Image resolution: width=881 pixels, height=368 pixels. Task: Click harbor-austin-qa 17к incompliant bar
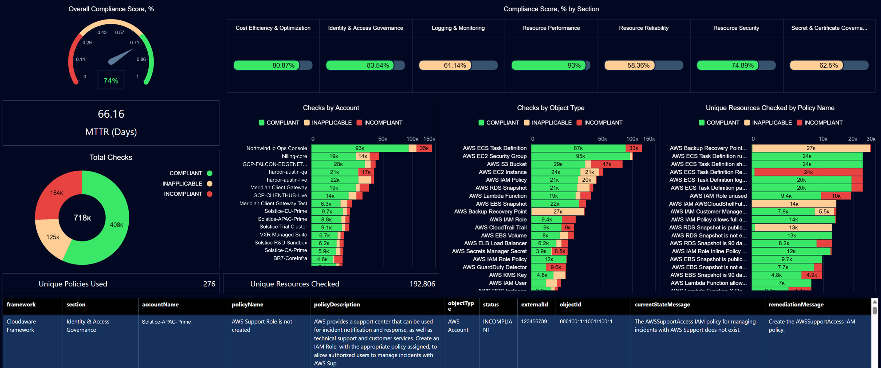click(x=366, y=172)
